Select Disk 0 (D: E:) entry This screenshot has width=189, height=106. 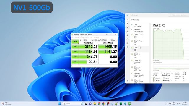[140, 36]
